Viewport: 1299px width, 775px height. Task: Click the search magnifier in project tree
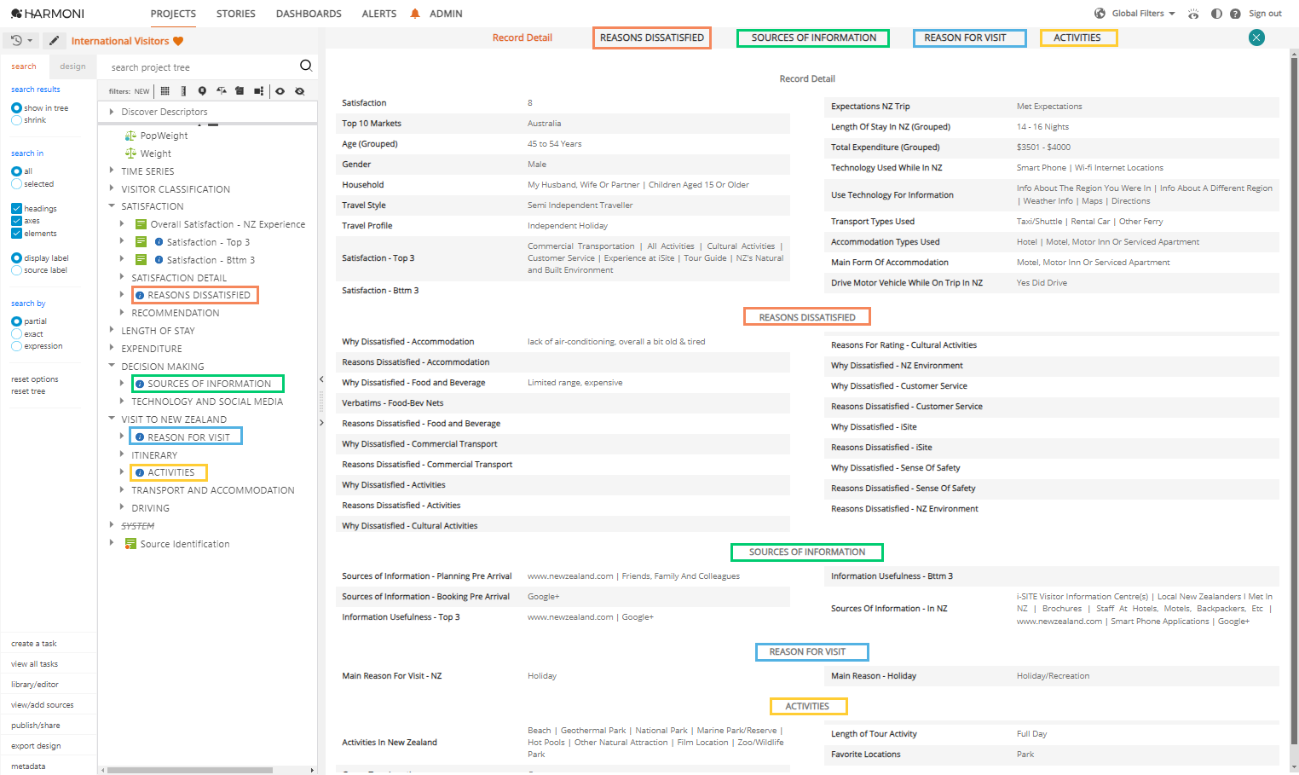tap(305, 66)
